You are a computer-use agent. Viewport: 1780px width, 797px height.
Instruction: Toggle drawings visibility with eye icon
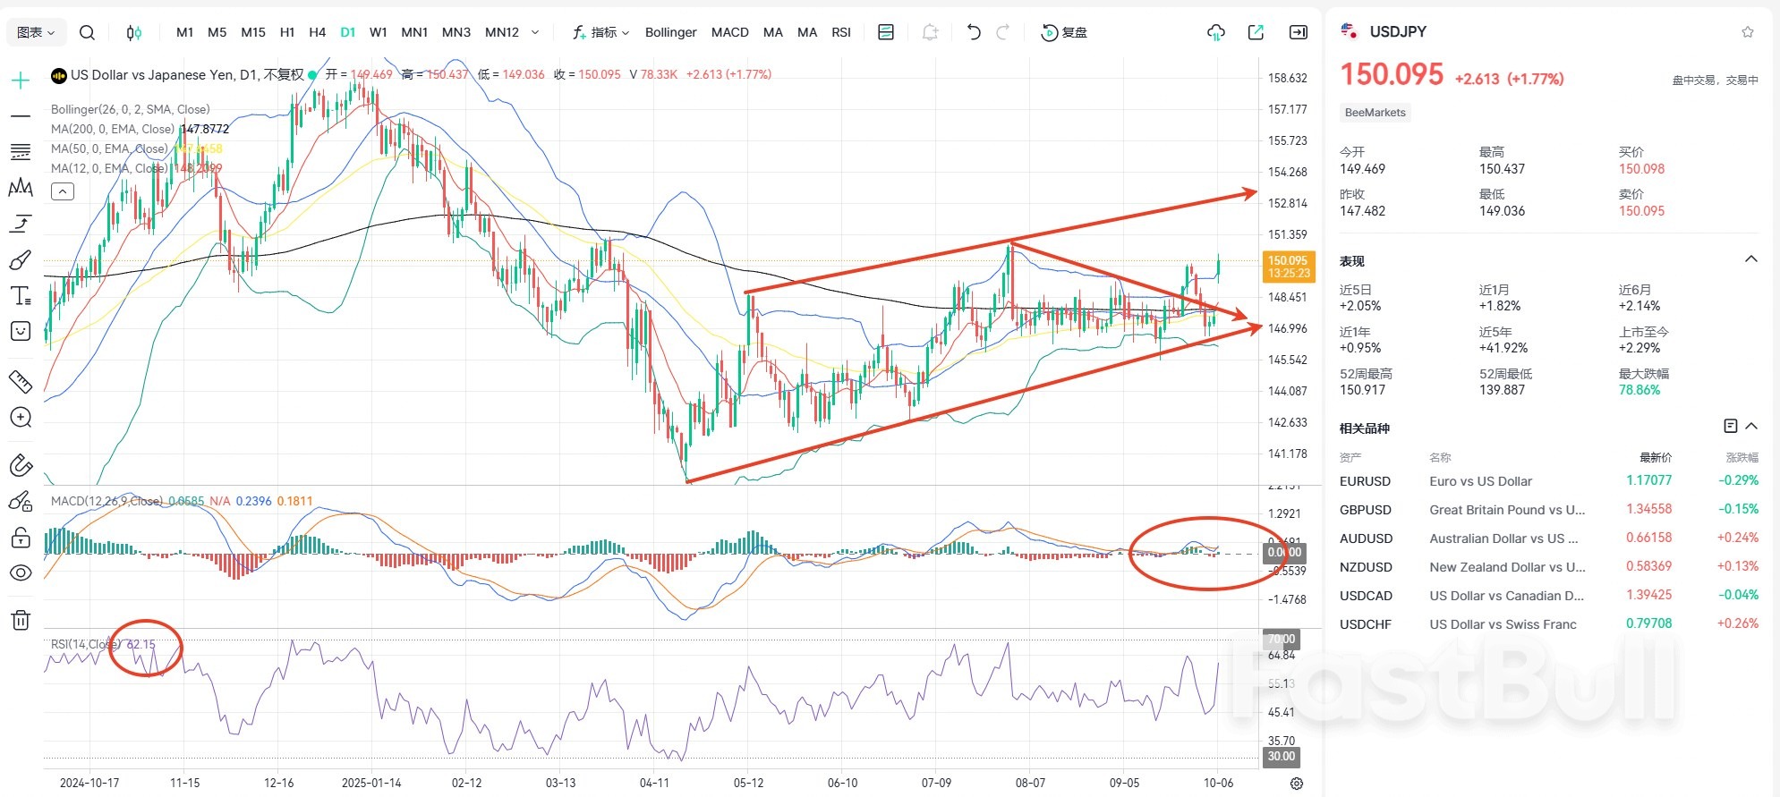pos(20,573)
